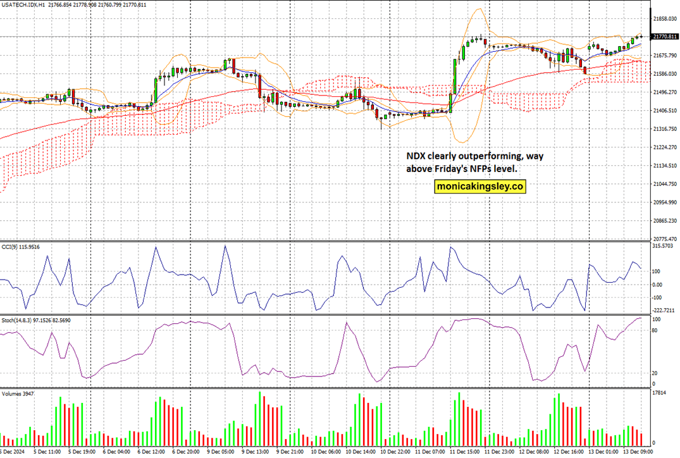Select the NDX outperforming text annotation

click(x=476, y=162)
